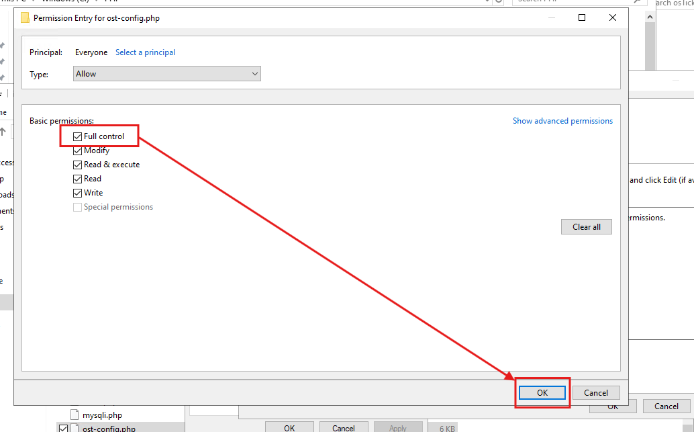This screenshot has width=694, height=432.
Task: Click Cancel in the rightmost background dialog
Action: click(666, 406)
